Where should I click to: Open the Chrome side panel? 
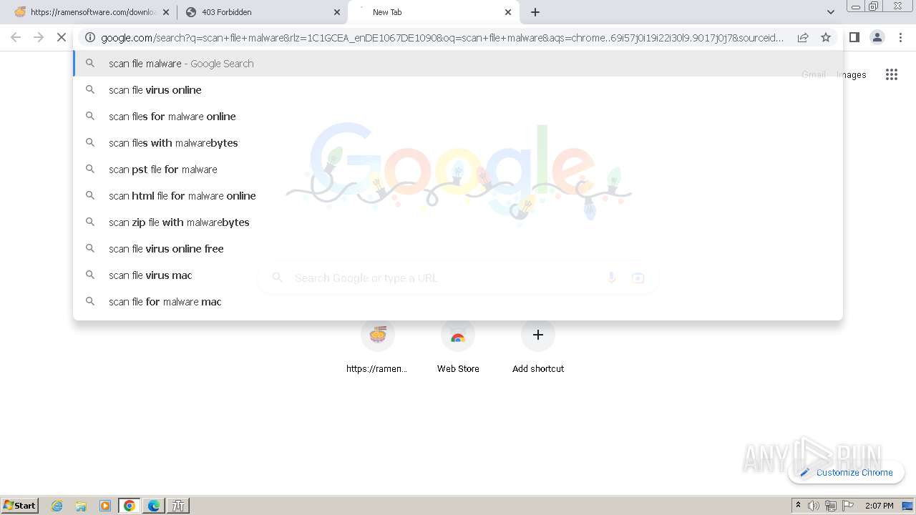(854, 37)
